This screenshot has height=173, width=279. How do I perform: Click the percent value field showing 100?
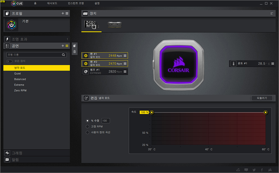106,121
